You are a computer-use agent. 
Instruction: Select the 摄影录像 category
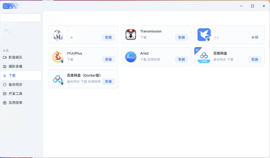click(x=21, y=67)
